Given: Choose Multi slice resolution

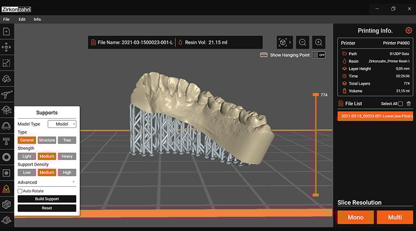Looking at the screenshot, I should point(395,218).
